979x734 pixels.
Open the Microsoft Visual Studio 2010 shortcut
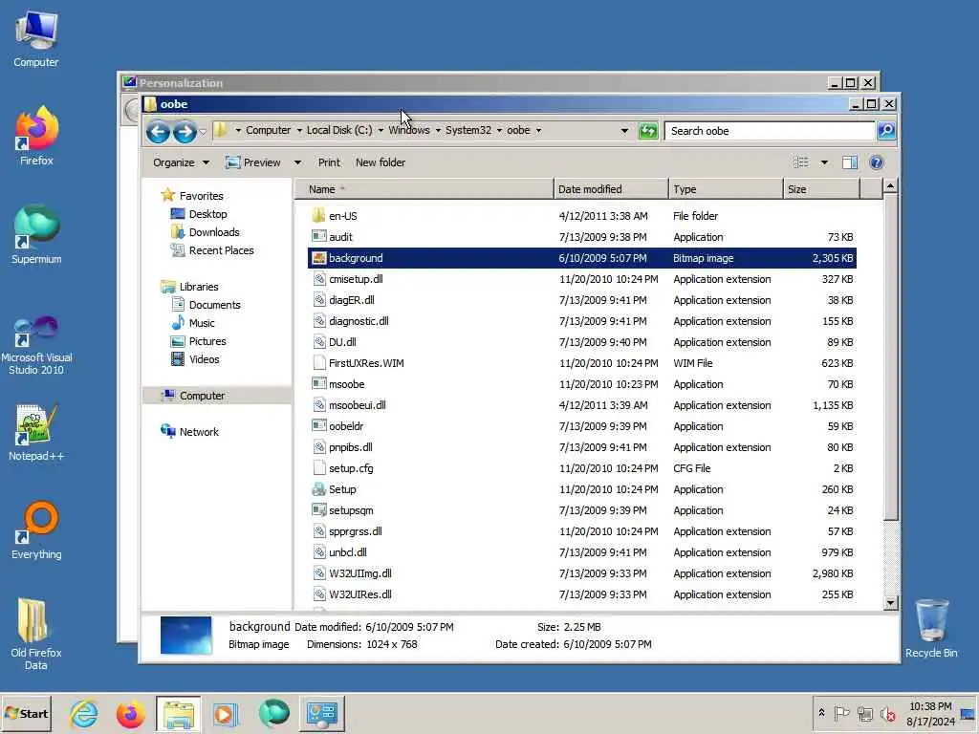36,345
